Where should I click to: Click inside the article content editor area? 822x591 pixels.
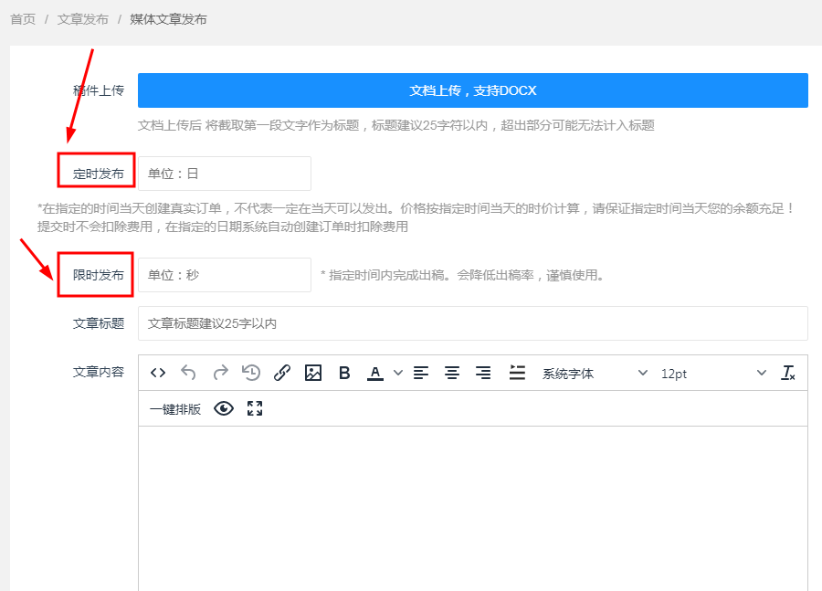[473, 509]
